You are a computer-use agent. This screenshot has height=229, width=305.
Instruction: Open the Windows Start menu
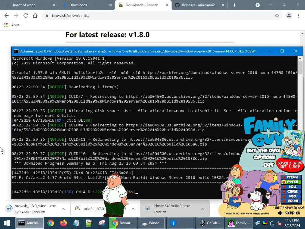(7, 223)
